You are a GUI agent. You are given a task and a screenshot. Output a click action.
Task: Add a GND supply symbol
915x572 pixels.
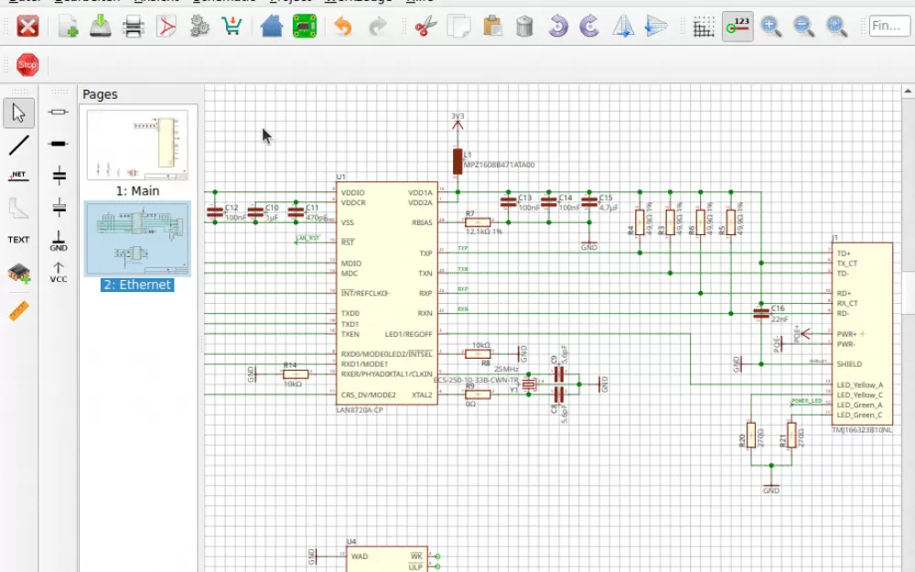[59, 241]
